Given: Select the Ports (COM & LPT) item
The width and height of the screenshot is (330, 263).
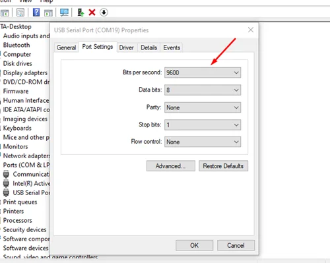Looking at the screenshot, I should (26, 165).
